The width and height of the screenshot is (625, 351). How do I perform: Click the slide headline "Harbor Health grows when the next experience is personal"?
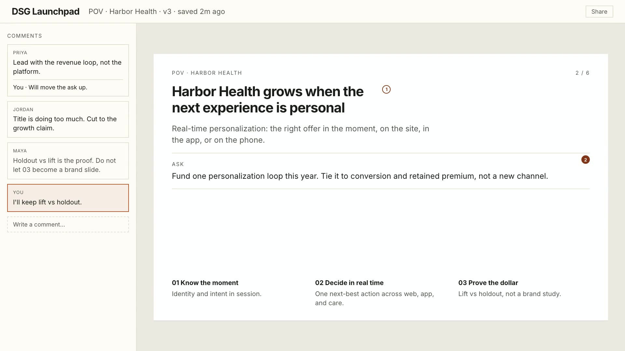click(x=268, y=99)
